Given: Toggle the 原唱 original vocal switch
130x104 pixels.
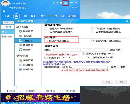Looking at the screenshot, I should pyautogui.click(x=72, y=16).
